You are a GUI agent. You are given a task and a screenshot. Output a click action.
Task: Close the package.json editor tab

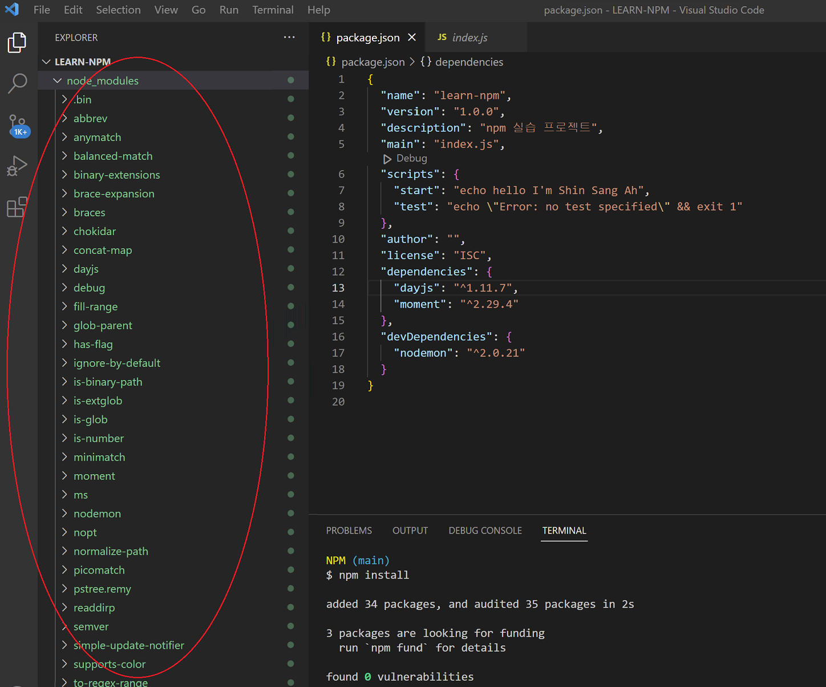click(x=412, y=37)
